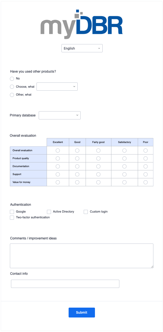Select the "No" radio option

point(12,79)
